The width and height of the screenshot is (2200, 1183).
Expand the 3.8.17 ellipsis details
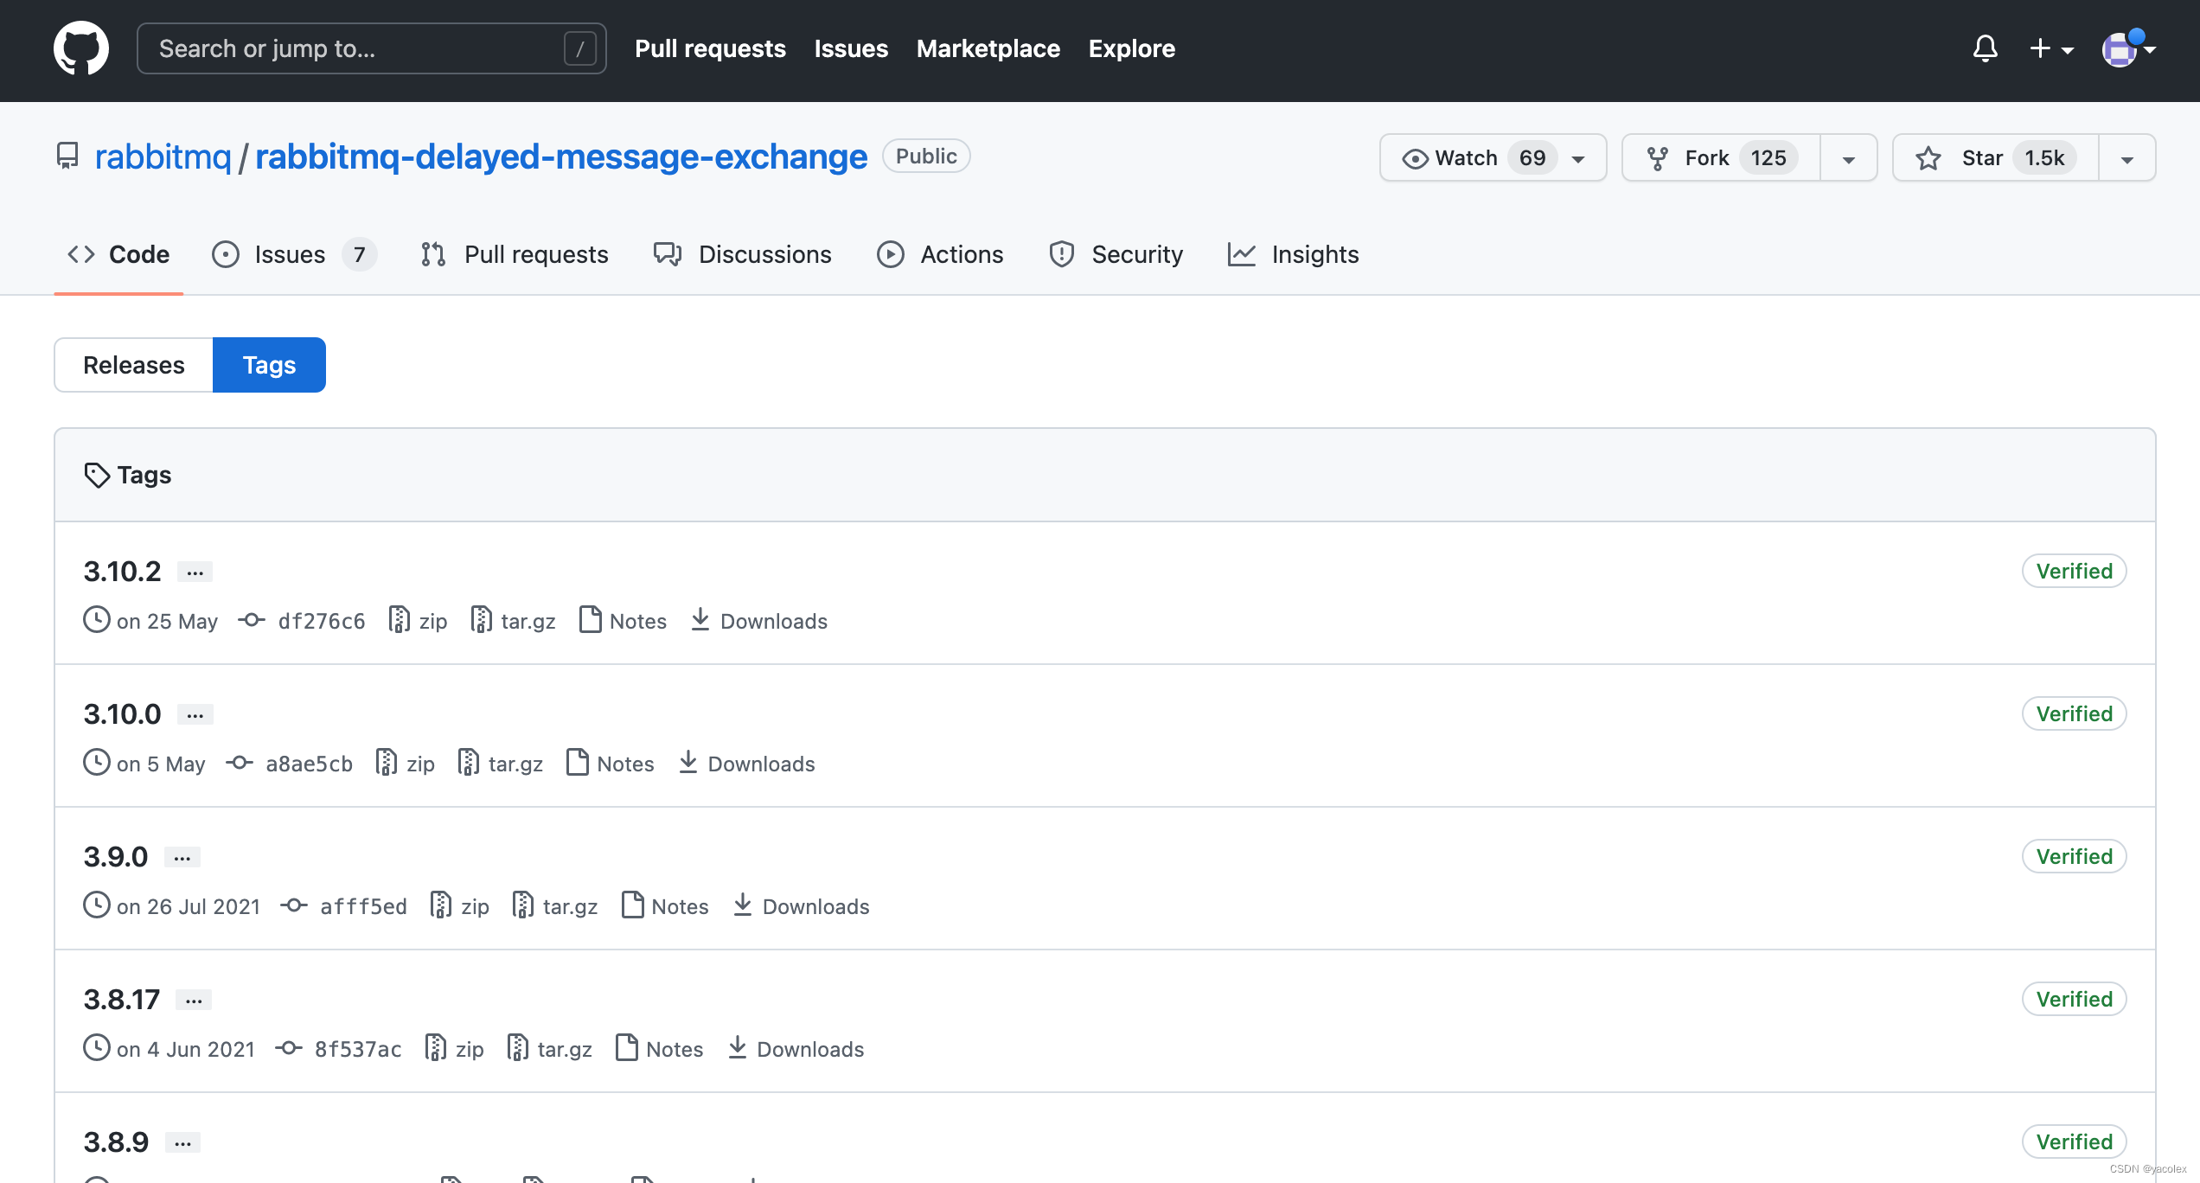point(194,1000)
